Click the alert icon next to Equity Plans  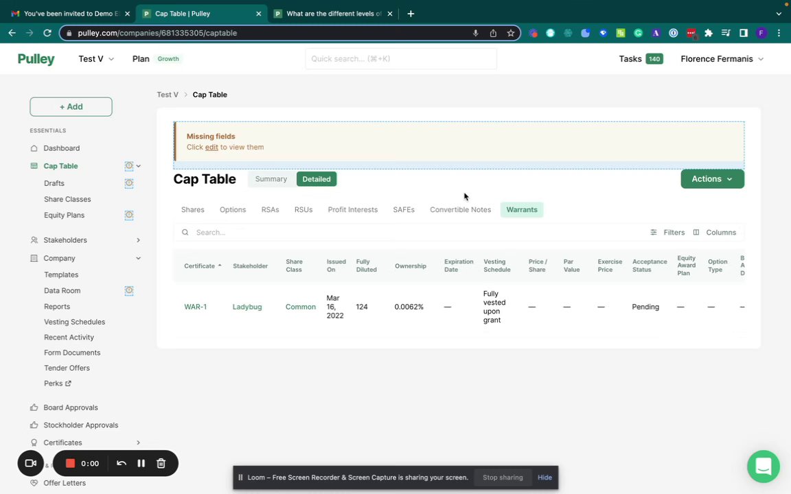click(129, 215)
